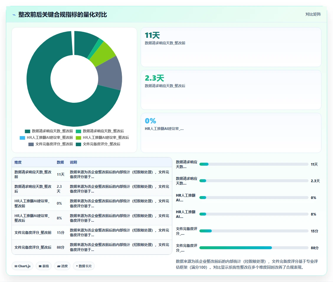
Task: Click the title 整改前后关键合规指标的量化对比
Action: click(x=63, y=15)
